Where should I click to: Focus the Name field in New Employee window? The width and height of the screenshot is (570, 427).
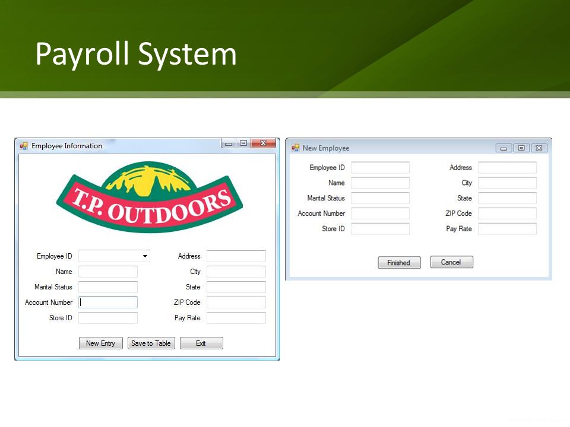tap(380, 183)
